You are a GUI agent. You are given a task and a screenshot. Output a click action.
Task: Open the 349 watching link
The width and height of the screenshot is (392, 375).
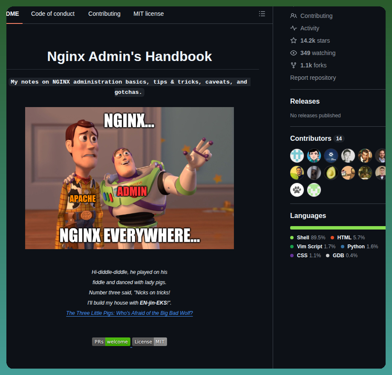[318, 53]
